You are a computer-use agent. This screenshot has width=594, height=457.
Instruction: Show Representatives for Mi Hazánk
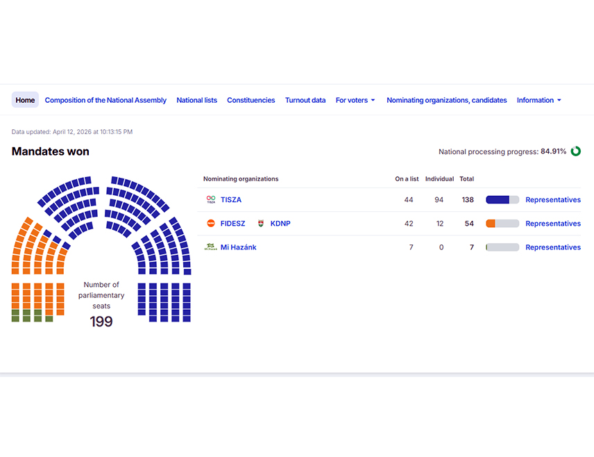[x=552, y=247]
